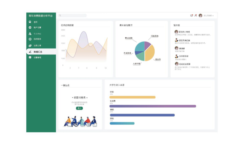The image size is (227, 156).
Task: Click the person icon for 个人中心
Action: (x=30, y=34)
